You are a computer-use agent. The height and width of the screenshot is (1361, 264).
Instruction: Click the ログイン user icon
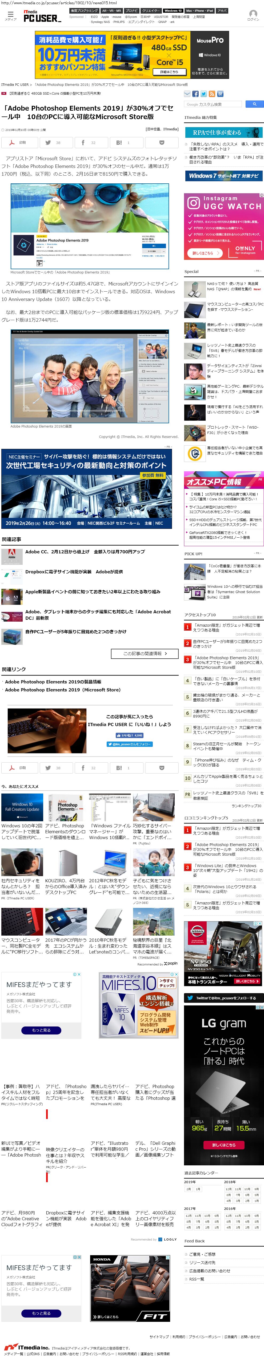tap(253, 15)
